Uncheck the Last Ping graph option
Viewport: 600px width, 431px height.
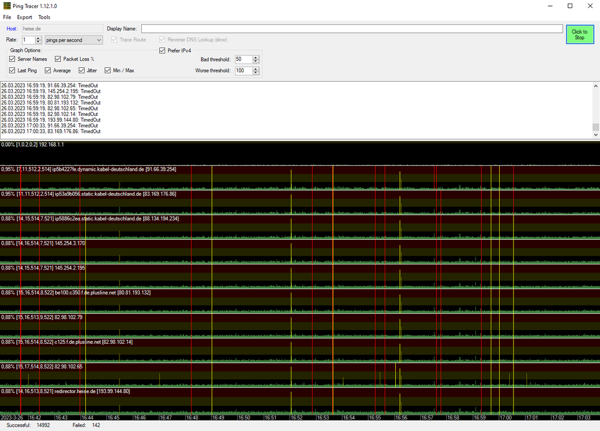tap(13, 71)
